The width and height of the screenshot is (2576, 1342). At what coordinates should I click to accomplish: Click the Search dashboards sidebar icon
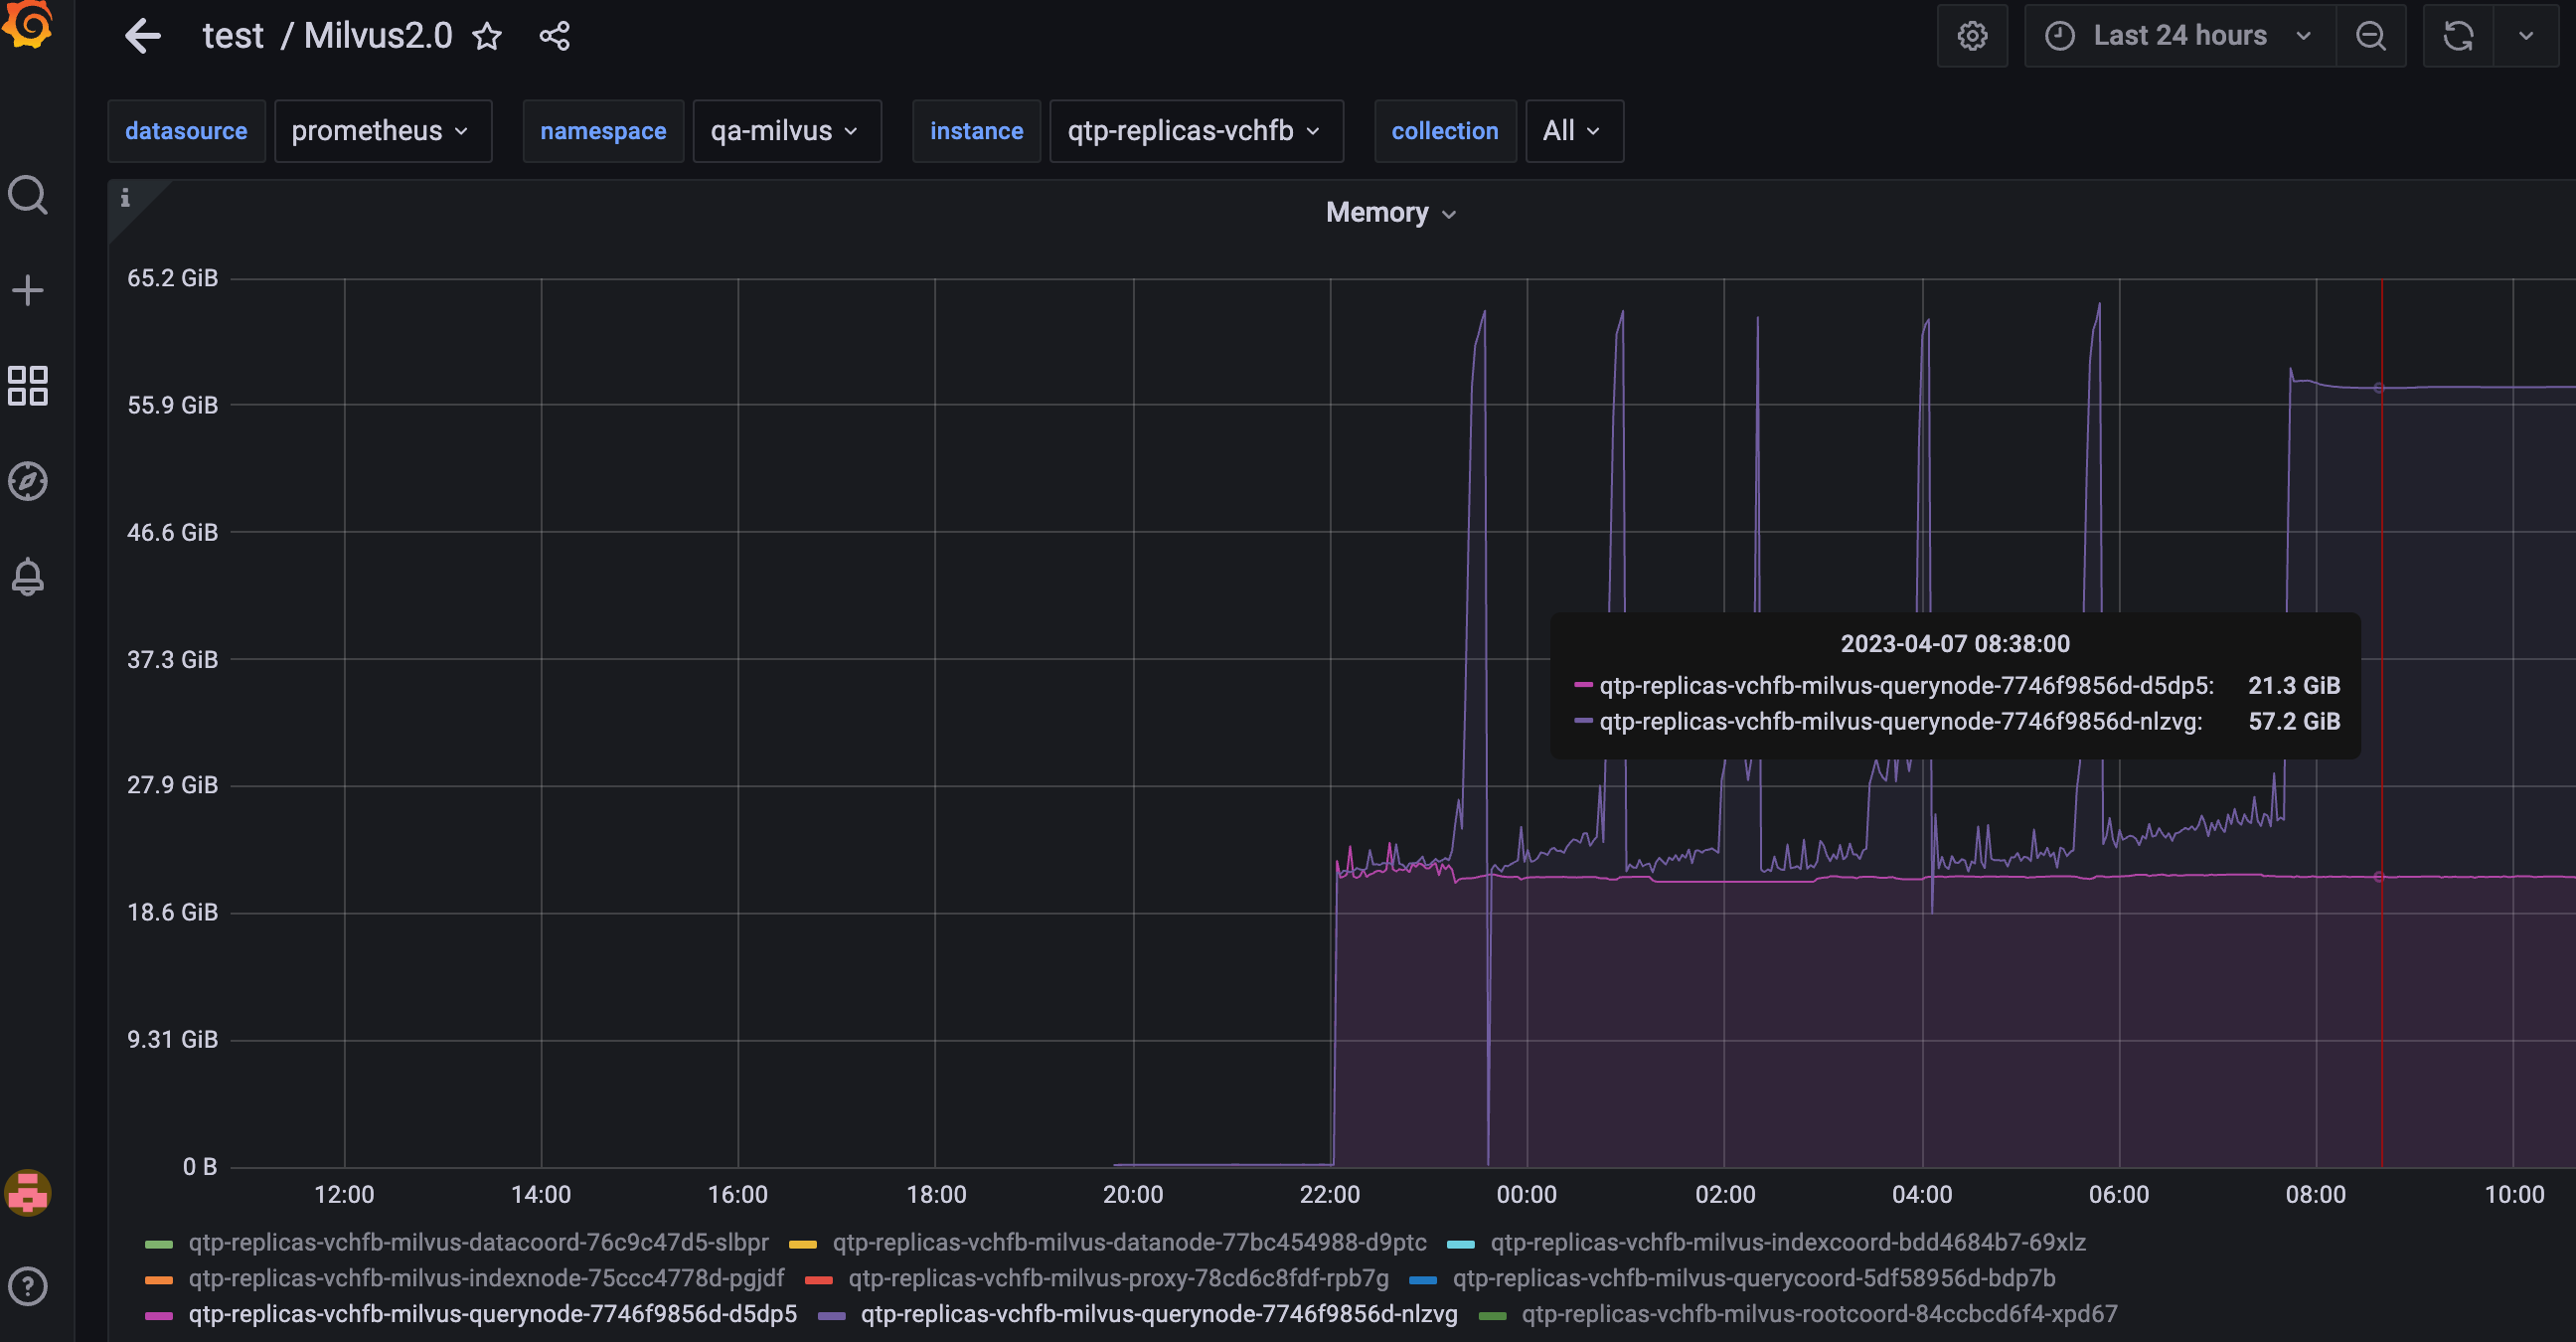click(x=28, y=195)
